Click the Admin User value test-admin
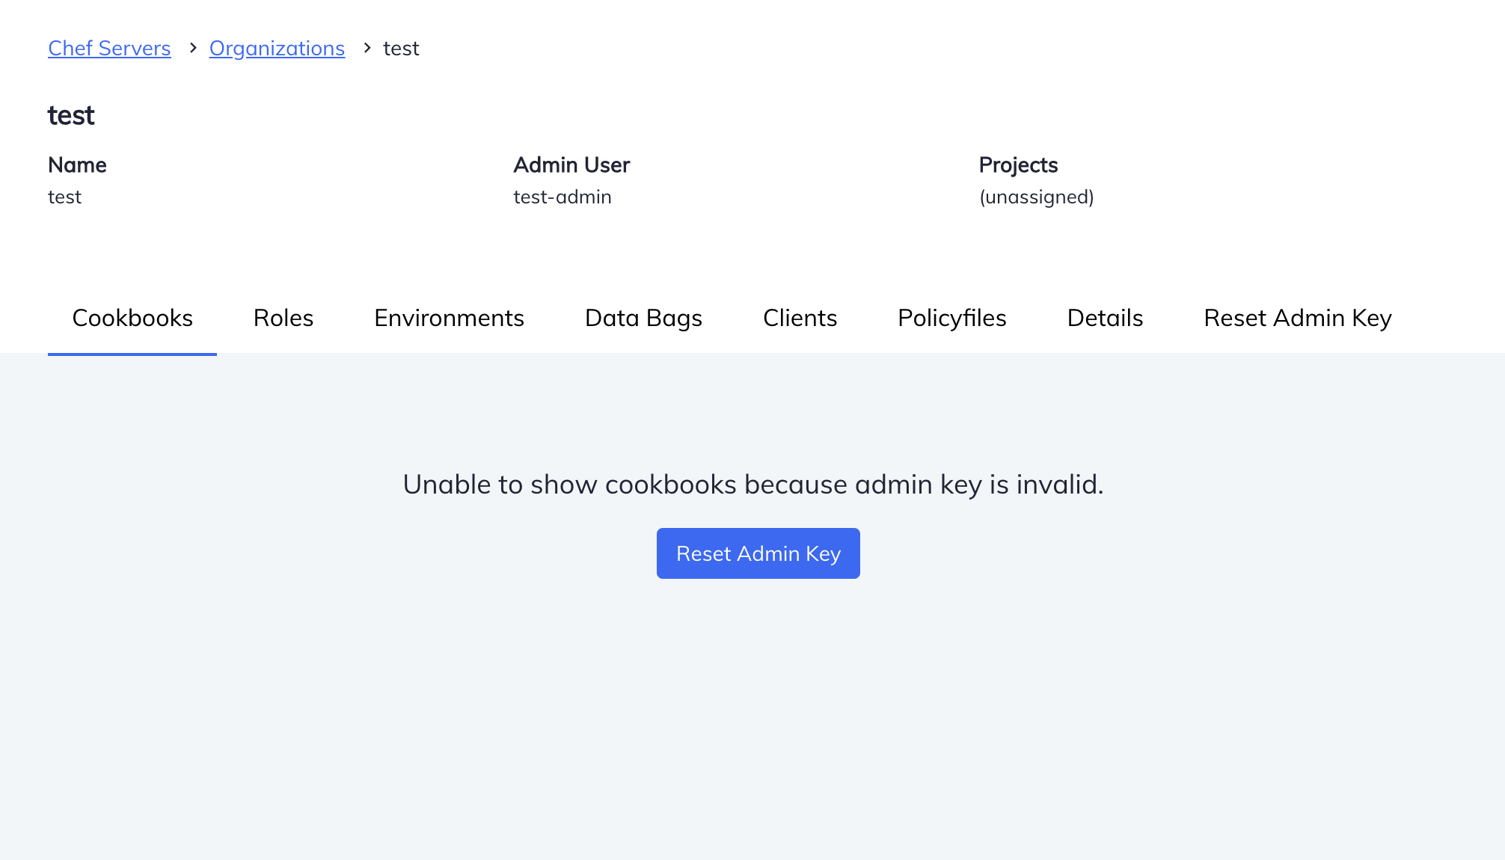The height and width of the screenshot is (860, 1505). (563, 197)
